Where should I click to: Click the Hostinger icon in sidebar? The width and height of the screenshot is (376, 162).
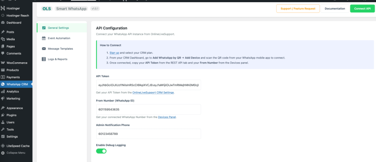pyautogui.click(x=3, y=8)
